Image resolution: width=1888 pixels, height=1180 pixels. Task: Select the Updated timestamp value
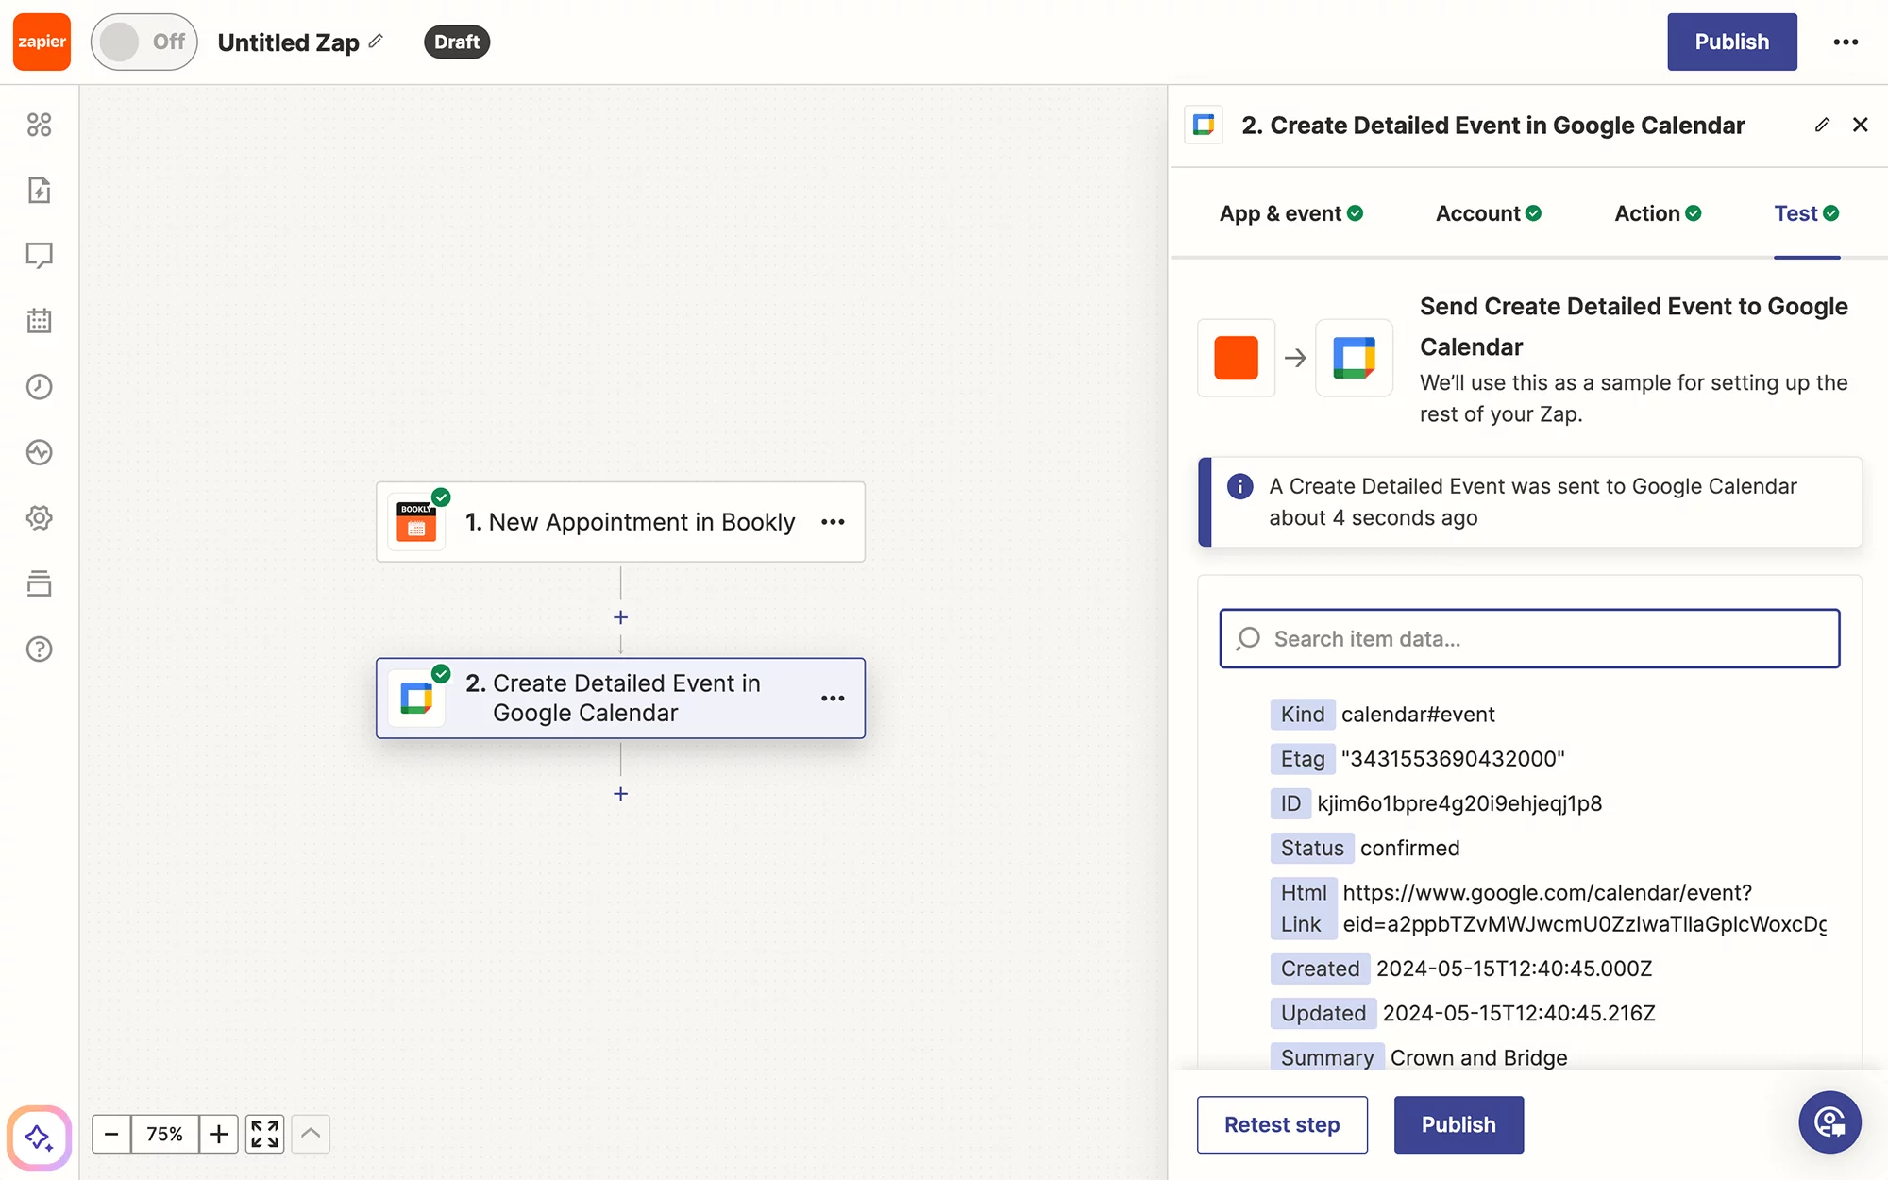[x=1519, y=1013]
